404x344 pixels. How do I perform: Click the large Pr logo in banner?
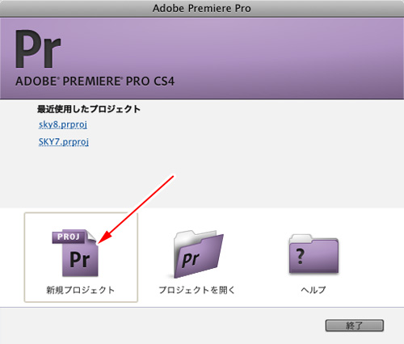(38, 49)
